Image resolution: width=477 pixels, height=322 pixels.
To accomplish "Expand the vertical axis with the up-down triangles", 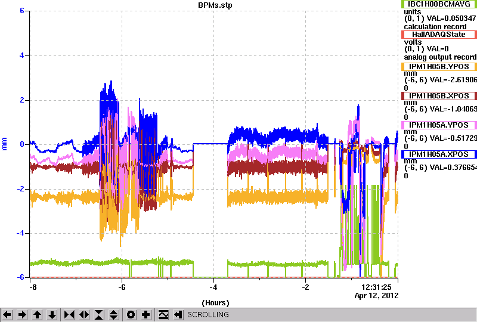I will (x=114, y=315).
